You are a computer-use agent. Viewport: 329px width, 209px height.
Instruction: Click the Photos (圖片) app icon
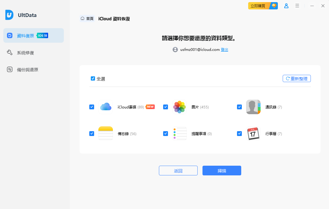coord(179,107)
